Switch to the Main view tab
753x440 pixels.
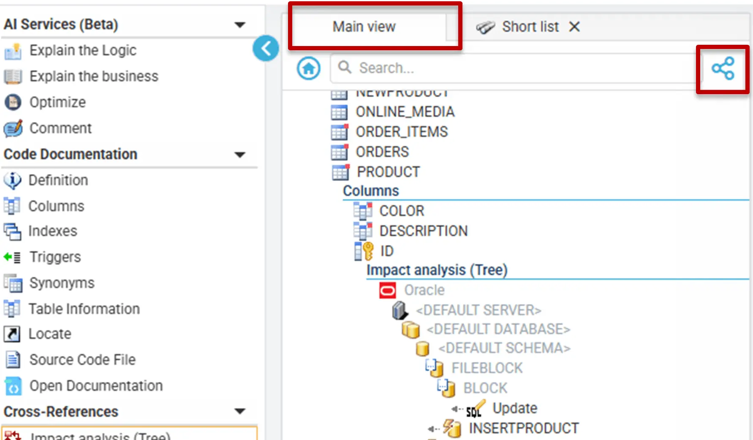coord(364,27)
